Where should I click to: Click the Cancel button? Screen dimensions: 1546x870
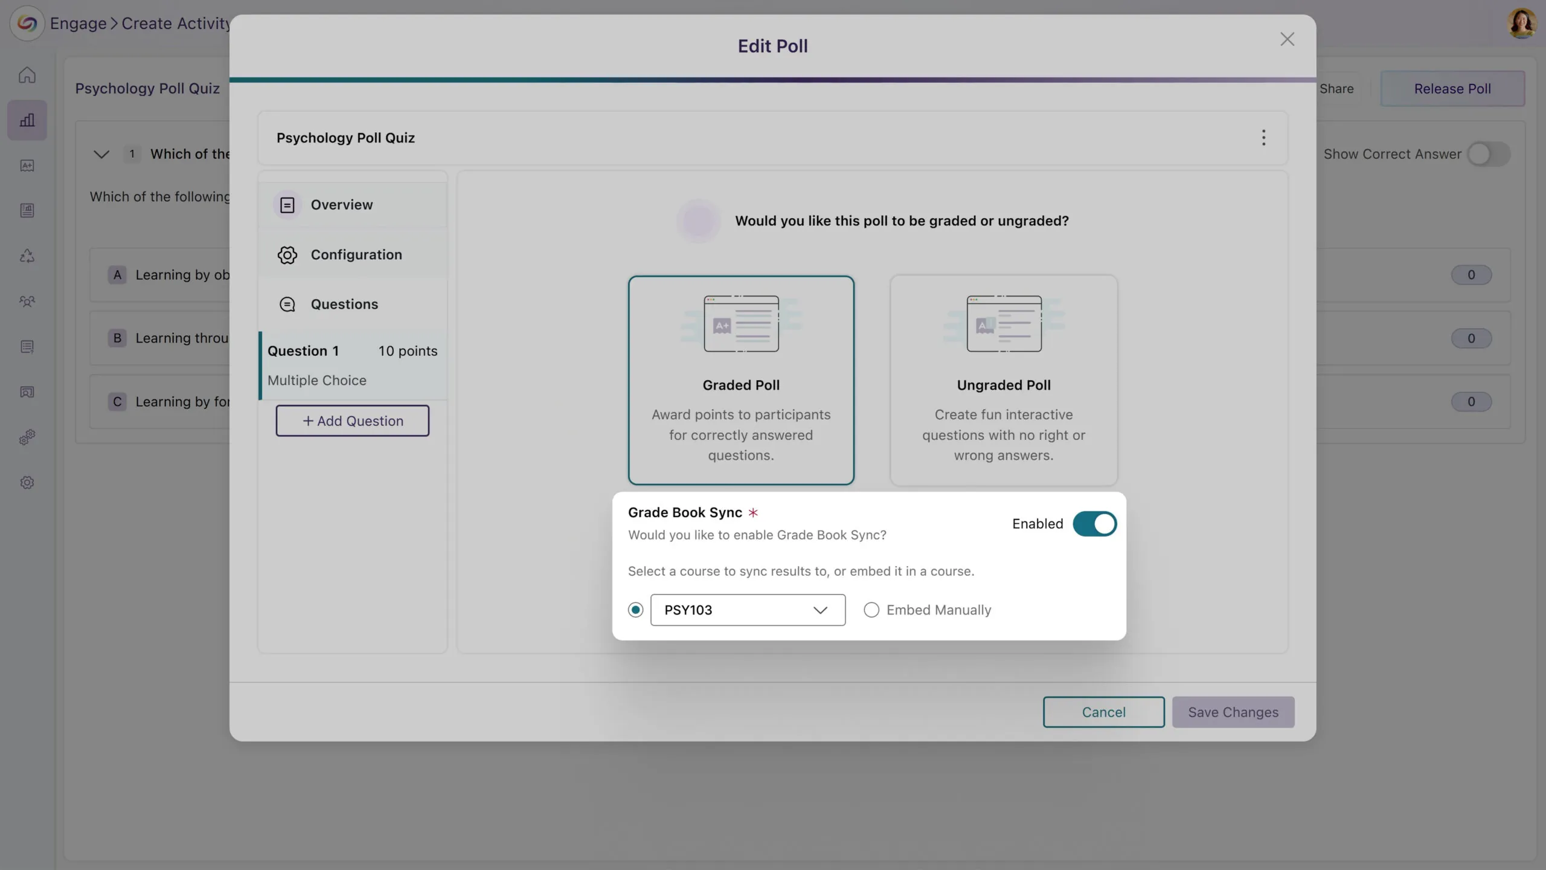pyautogui.click(x=1103, y=712)
